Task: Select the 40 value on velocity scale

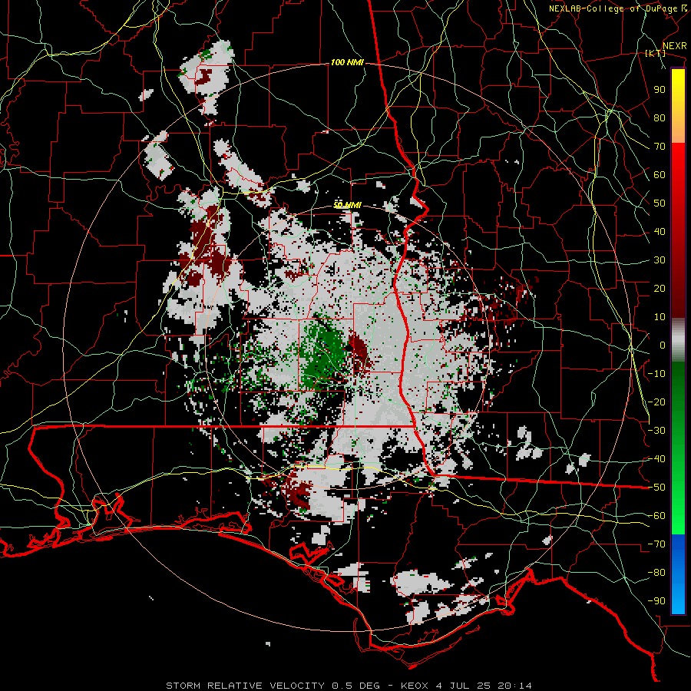Action: (x=660, y=232)
